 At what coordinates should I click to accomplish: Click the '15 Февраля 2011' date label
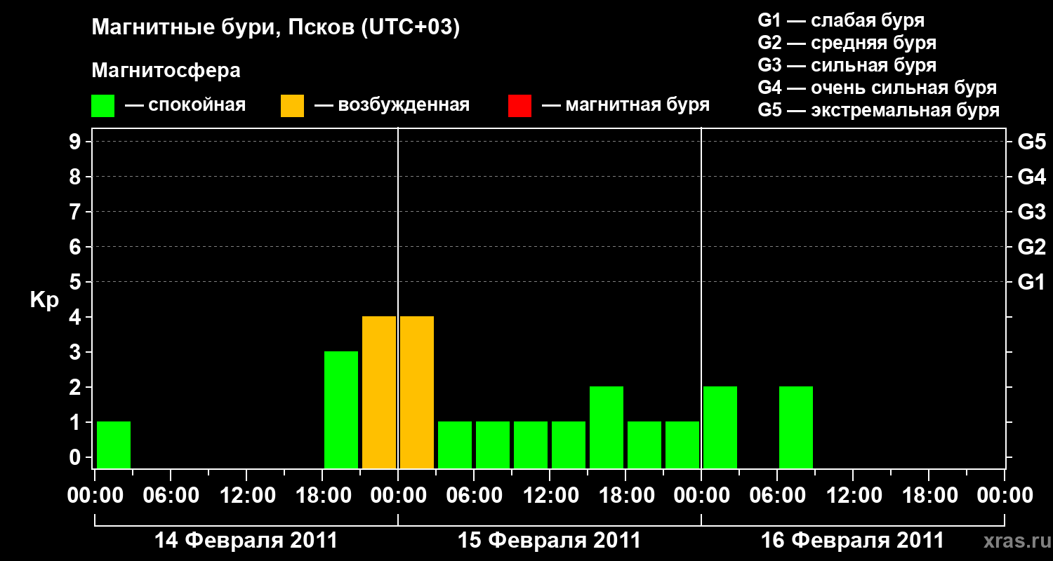[550, 541]
